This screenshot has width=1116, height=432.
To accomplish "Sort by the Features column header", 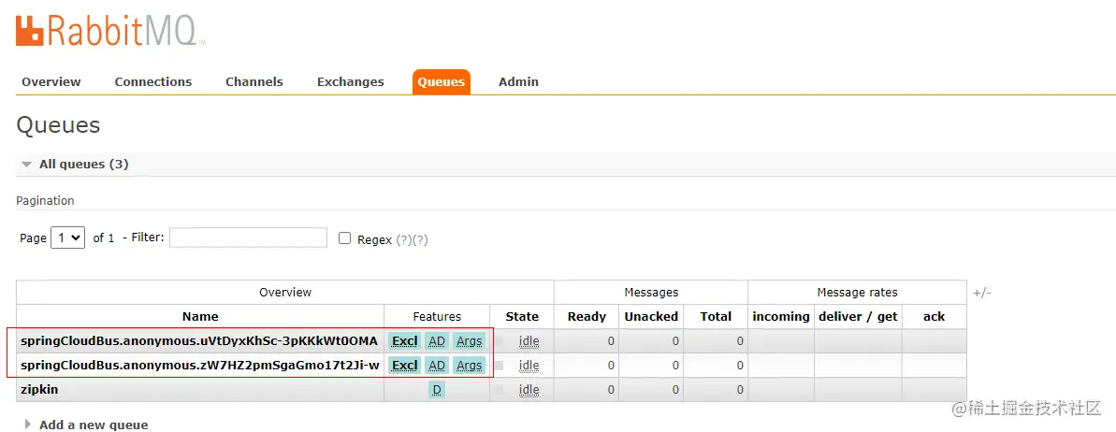I will [x=437, y=317].
